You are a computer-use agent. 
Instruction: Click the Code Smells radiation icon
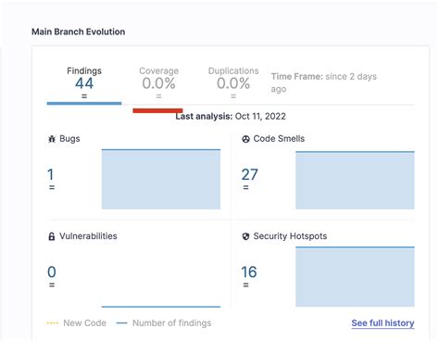click(x=245, y=139)
